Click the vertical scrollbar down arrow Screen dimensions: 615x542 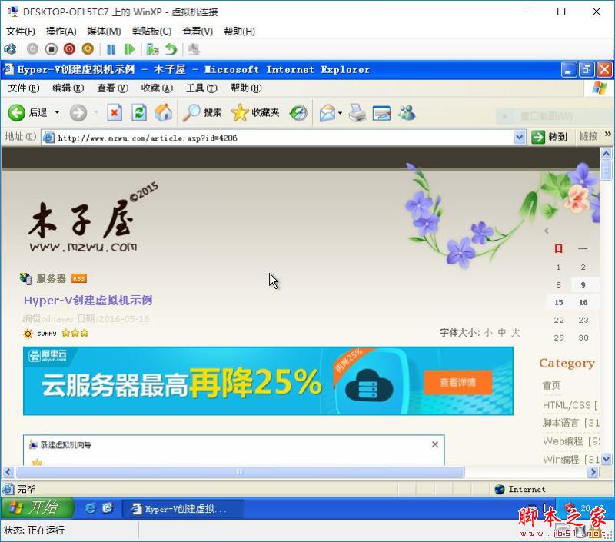pyautogui.click(x=606, y=459)
